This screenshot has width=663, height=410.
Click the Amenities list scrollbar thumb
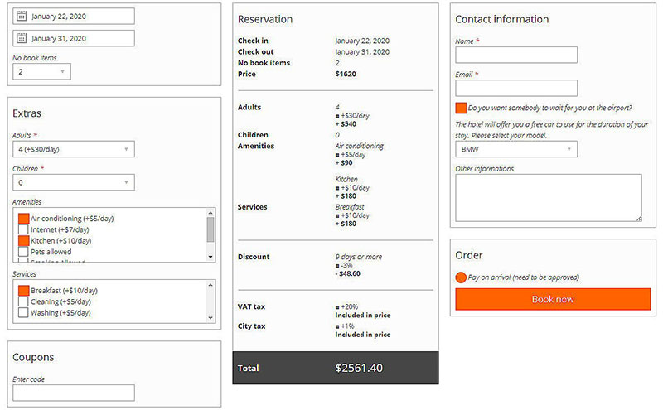point(211,229)
